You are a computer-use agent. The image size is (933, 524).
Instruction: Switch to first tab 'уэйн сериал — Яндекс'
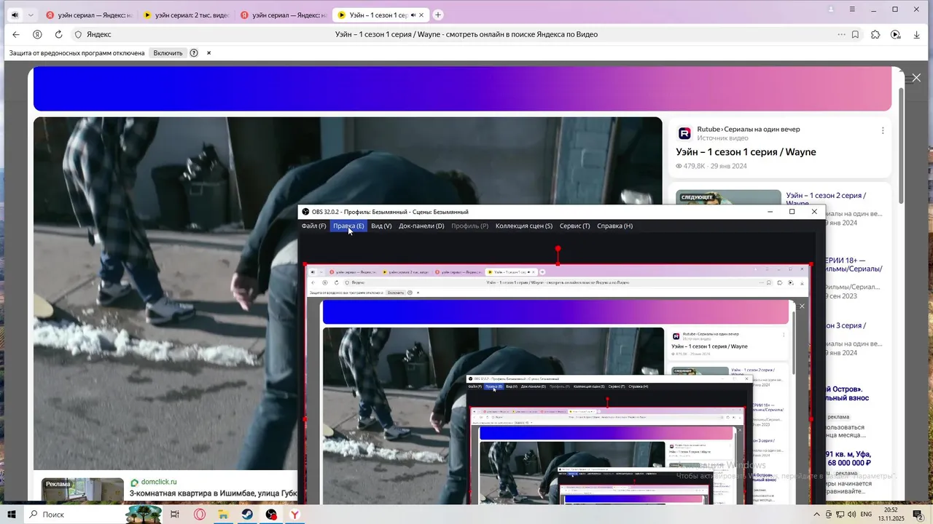point(88,15)
